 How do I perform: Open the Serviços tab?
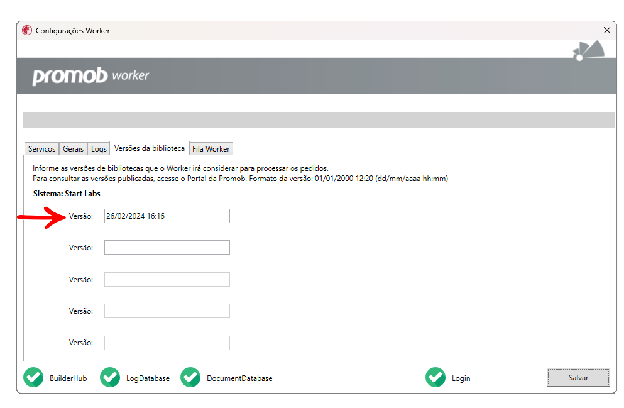[41, 149]
